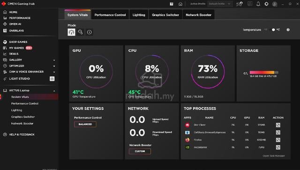
Task: Select Performance Control in sidebar tree
Action: (25, 103)
